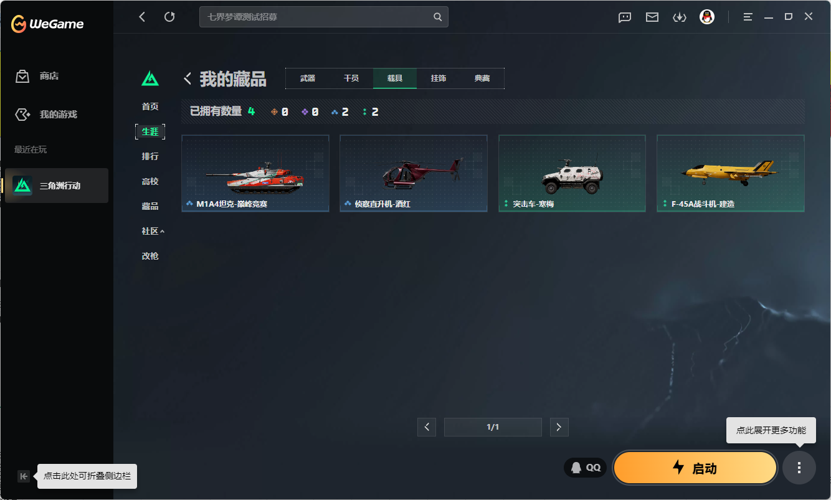Switch to the 挂饰 tab

click(x=439, y=78)
